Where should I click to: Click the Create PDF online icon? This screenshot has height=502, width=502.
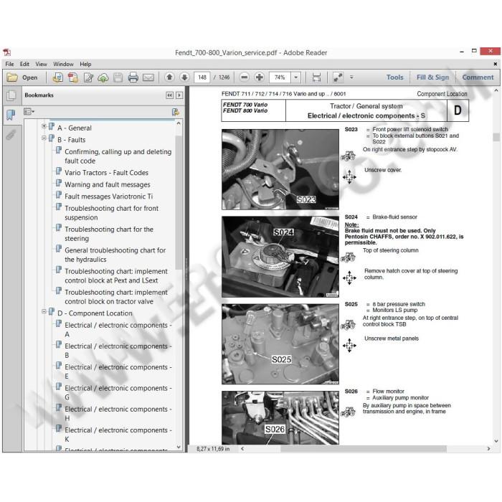click(58, 77)
